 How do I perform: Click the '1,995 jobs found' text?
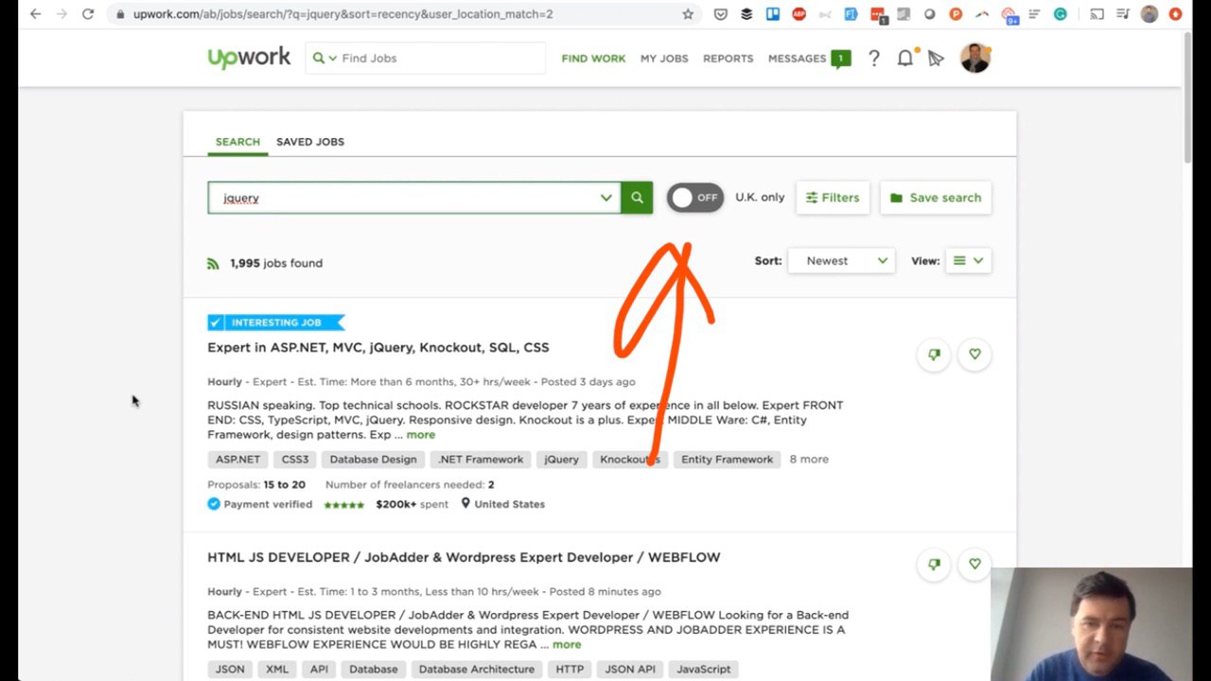coord(276,263)
